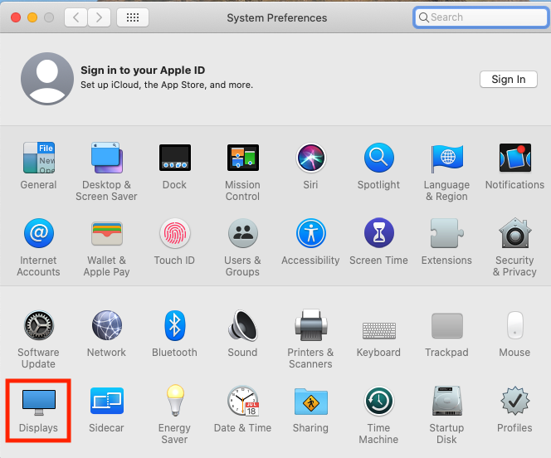Open Energy Saver settings

[174, 403]
